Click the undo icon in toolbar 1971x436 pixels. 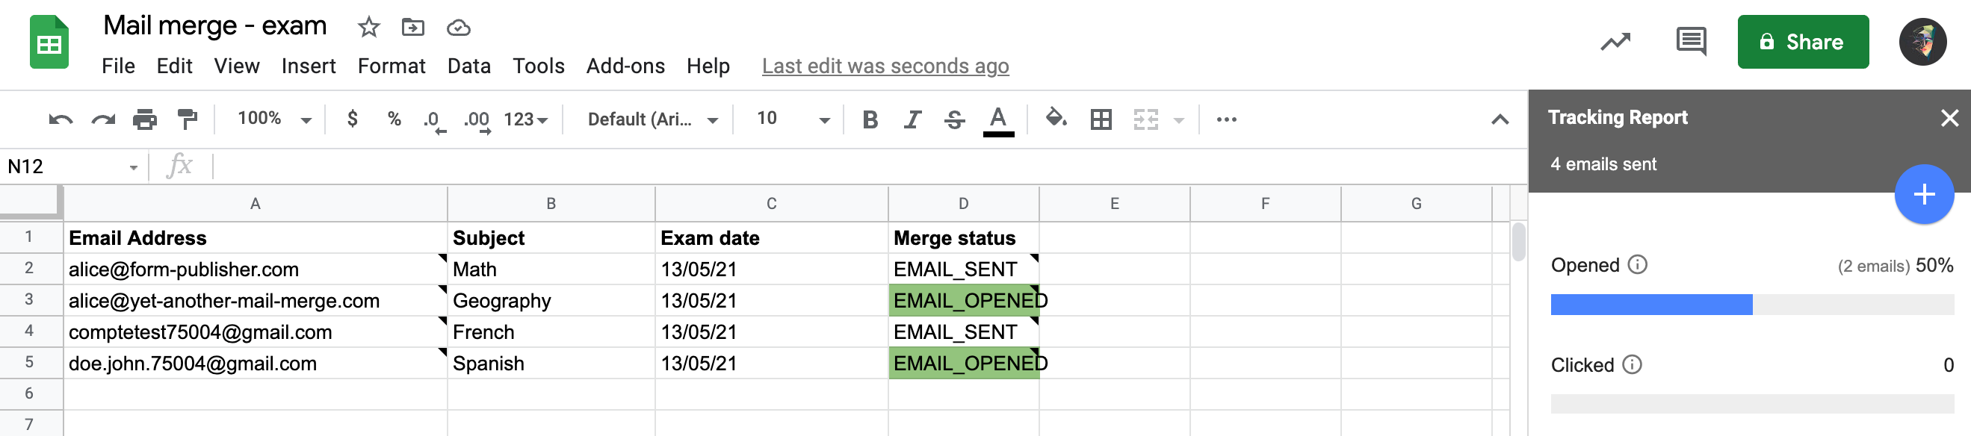coord(61,119)
